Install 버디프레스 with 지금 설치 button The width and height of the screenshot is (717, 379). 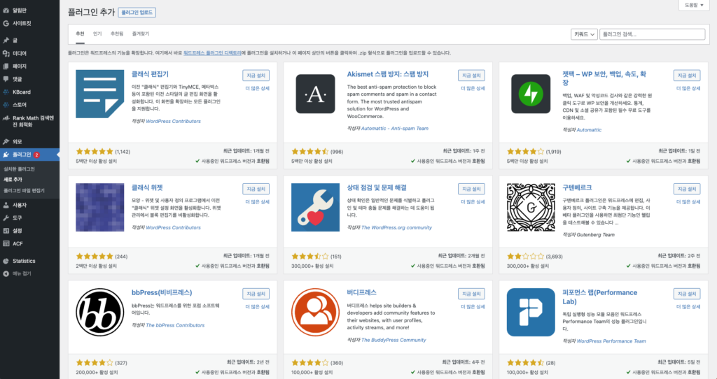[471, 294]
